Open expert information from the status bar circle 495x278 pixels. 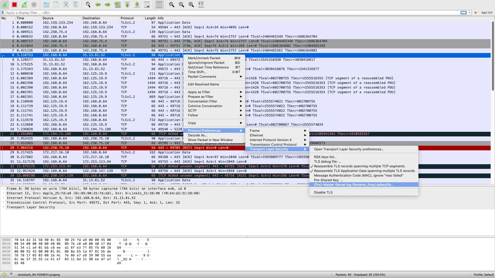coord(4,274)
